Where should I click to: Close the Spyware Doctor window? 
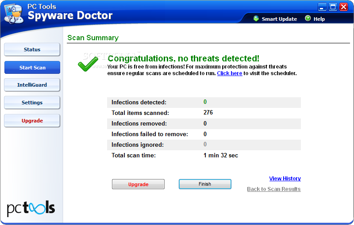tap(344, 7)
